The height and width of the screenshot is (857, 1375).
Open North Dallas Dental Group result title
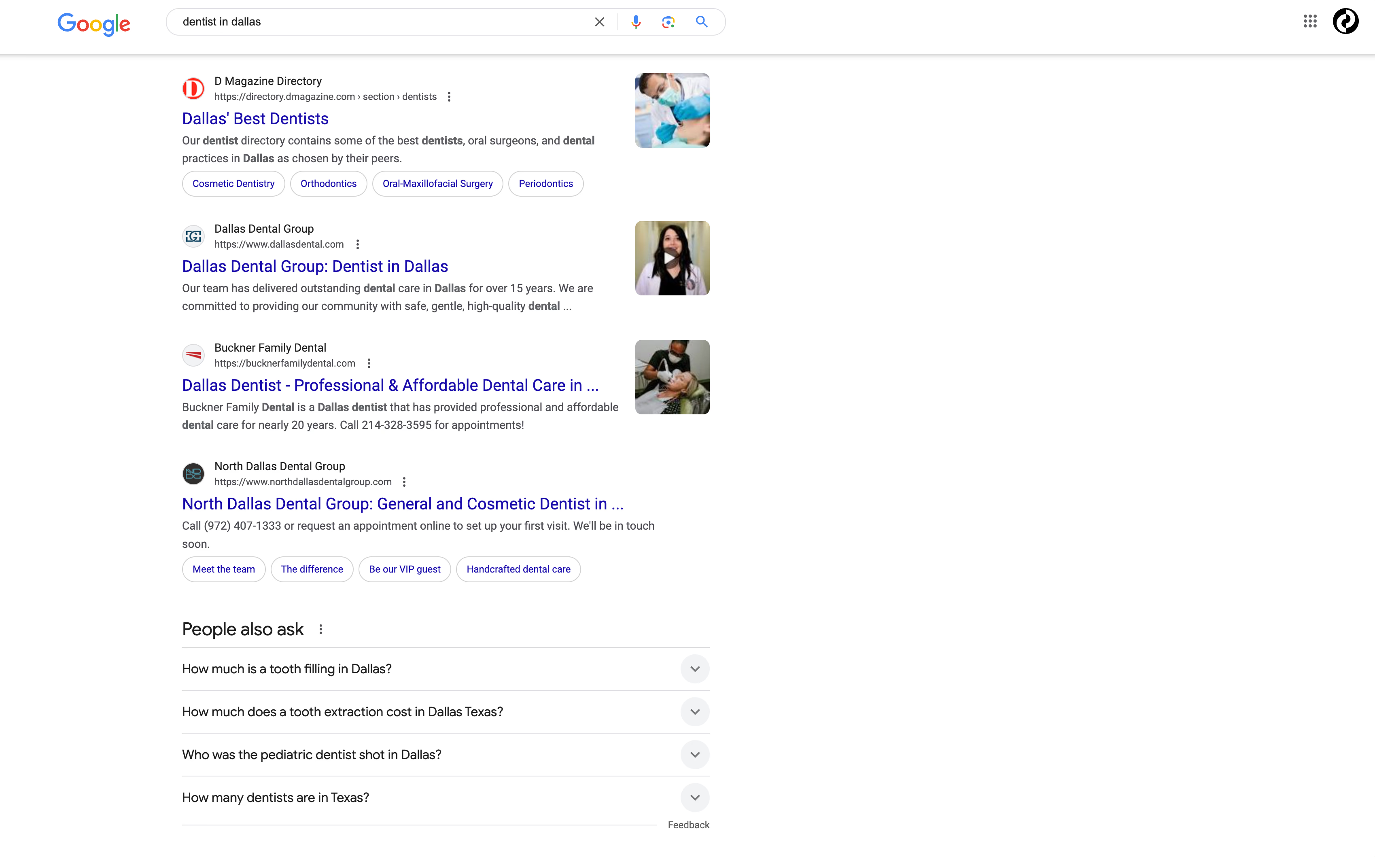(402, 504)
